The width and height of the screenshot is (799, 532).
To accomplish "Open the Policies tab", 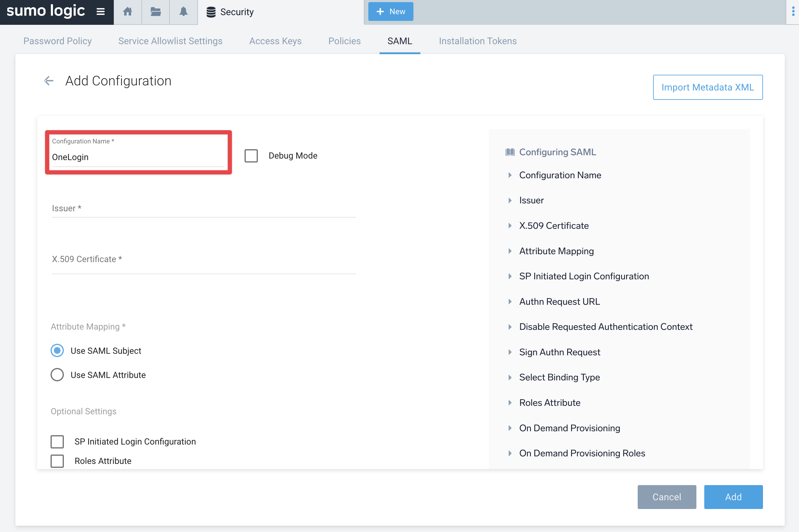I will 344,41.
